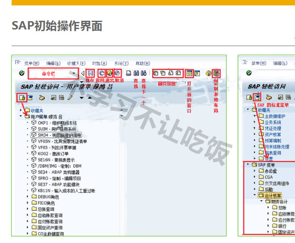Image resolution: width=295 pixels, height=243 pixels.
Task: Click SAP standard menu icon in right window
Action: [257, 97]
